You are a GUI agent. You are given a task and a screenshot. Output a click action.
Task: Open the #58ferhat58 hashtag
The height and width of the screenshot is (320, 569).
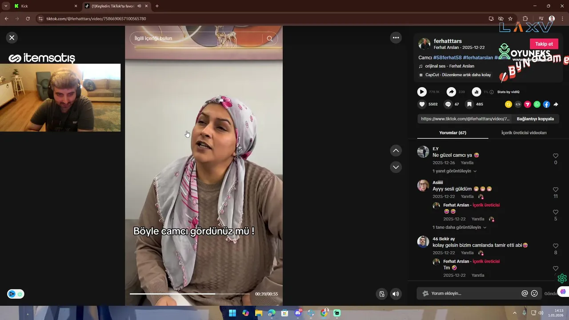click(447, 58)
